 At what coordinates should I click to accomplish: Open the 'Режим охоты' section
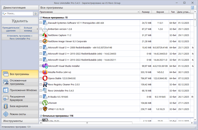(x=20, y=114)
